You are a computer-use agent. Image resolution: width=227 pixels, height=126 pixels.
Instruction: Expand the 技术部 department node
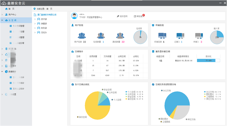click(35, 19)
